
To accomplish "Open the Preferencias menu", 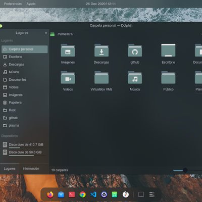I will point(13,4).
